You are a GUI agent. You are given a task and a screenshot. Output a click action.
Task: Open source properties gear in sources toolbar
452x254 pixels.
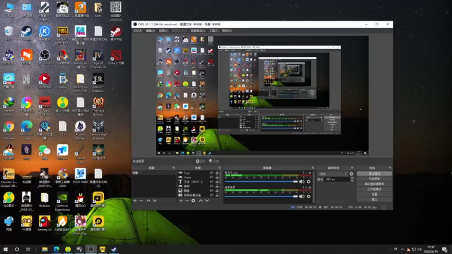tap(193, 200)
